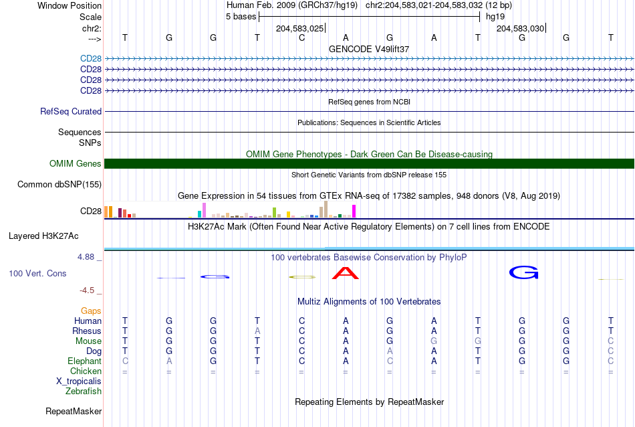Click the light-blue H3K27Ac signal line

click(369, 248)
